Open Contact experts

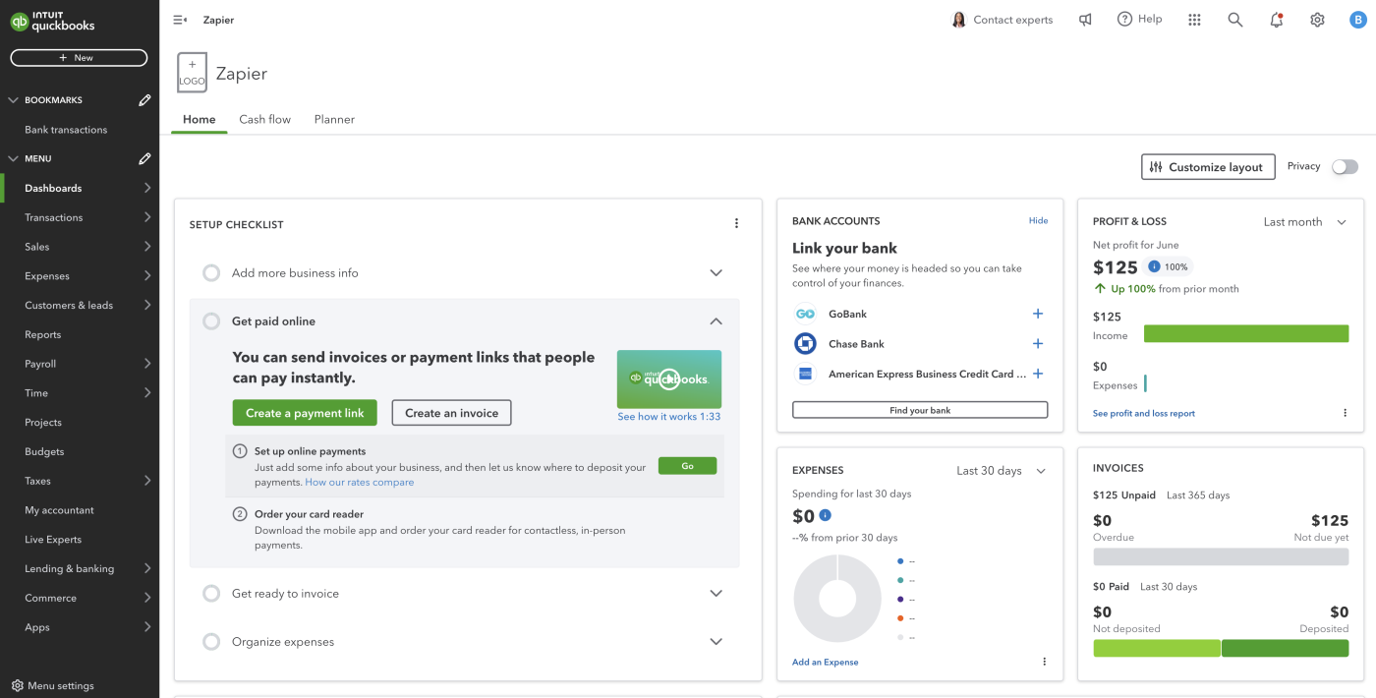pyautogui.click(x=1002, y=20)
